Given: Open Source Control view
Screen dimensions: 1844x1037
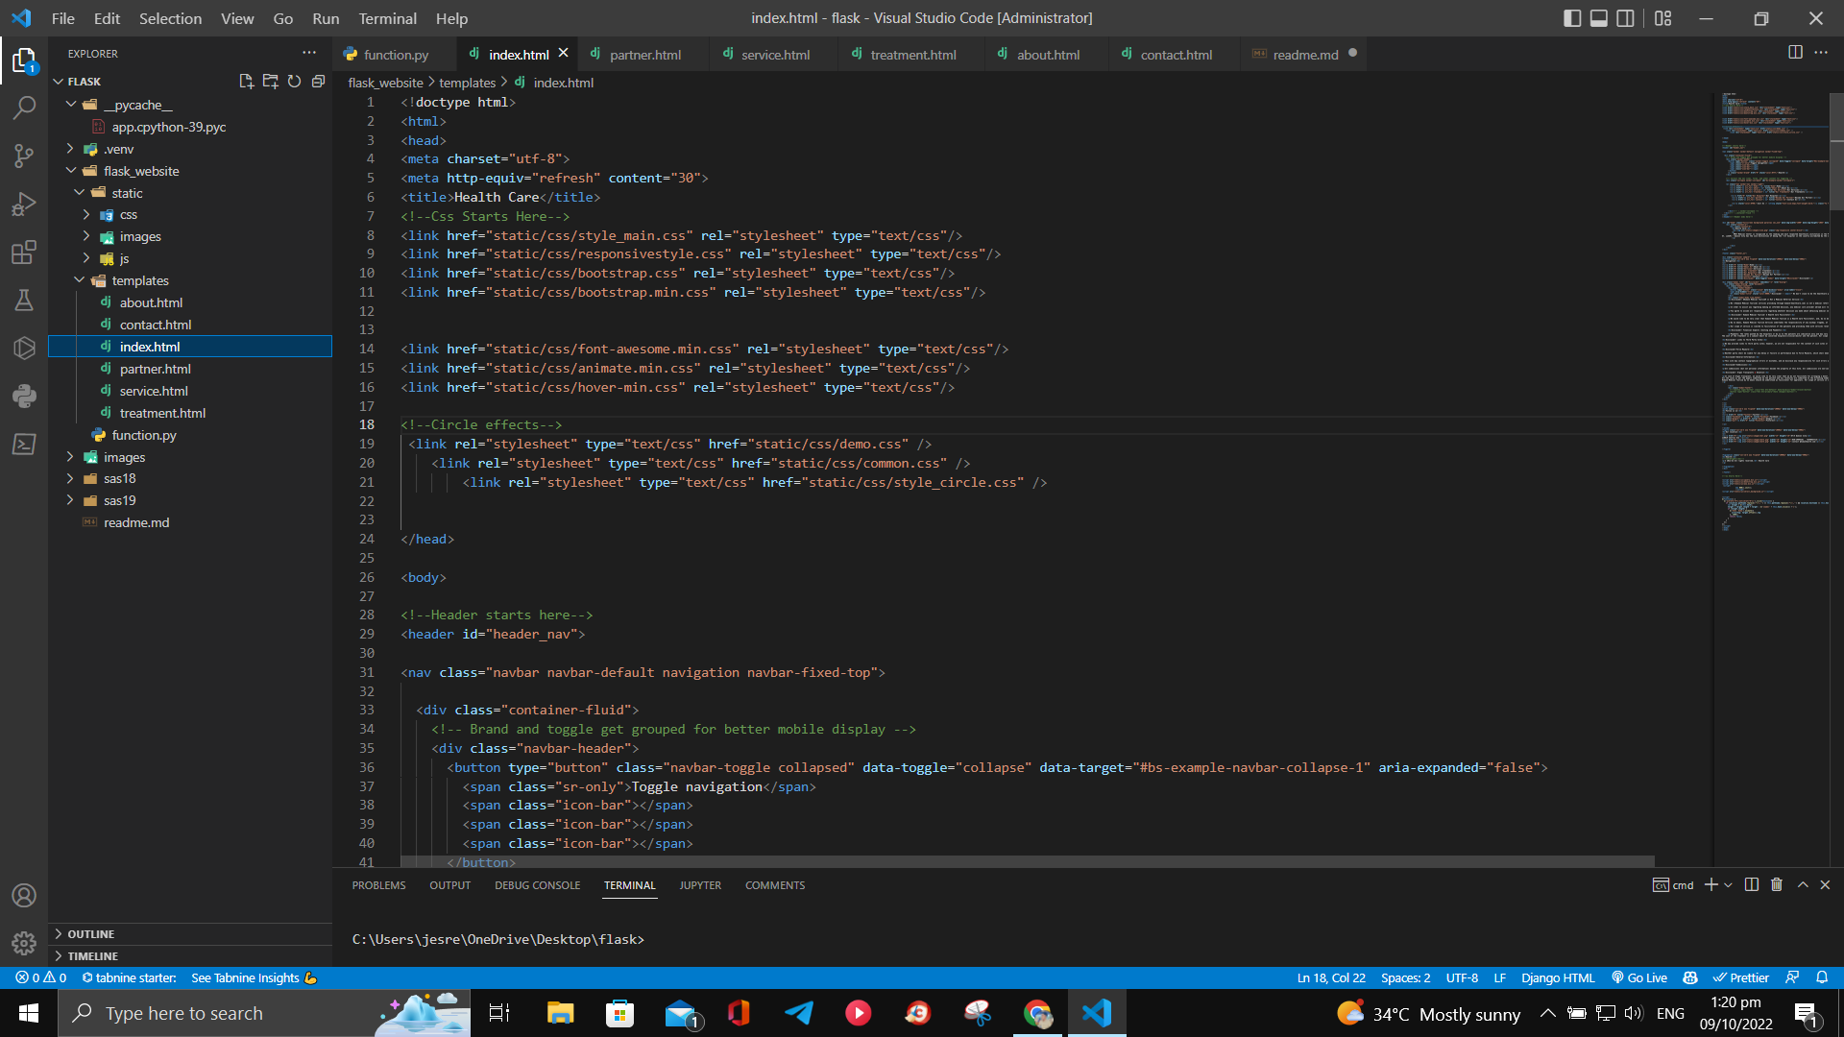Looking at the screenshot, I should 24,156.
